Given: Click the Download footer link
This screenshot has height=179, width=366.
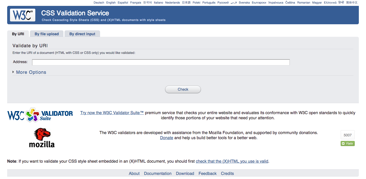Looking at the screenshot, I should coord(185,174).
